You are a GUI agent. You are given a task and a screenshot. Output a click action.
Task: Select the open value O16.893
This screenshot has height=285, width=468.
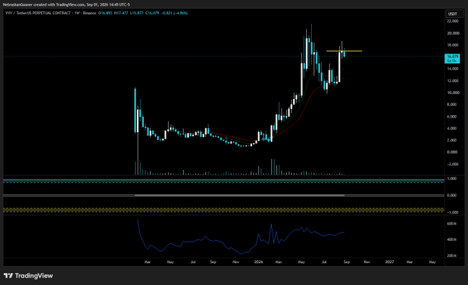point(105,13)
